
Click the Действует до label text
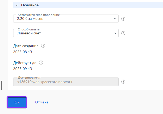click(x=25, y=63)
